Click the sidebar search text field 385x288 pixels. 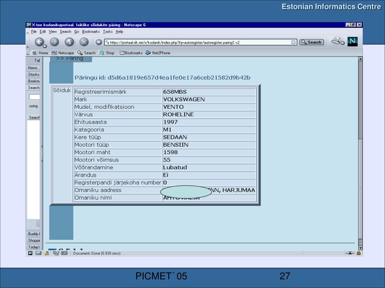pyautogui.click(x=34, y=97)
